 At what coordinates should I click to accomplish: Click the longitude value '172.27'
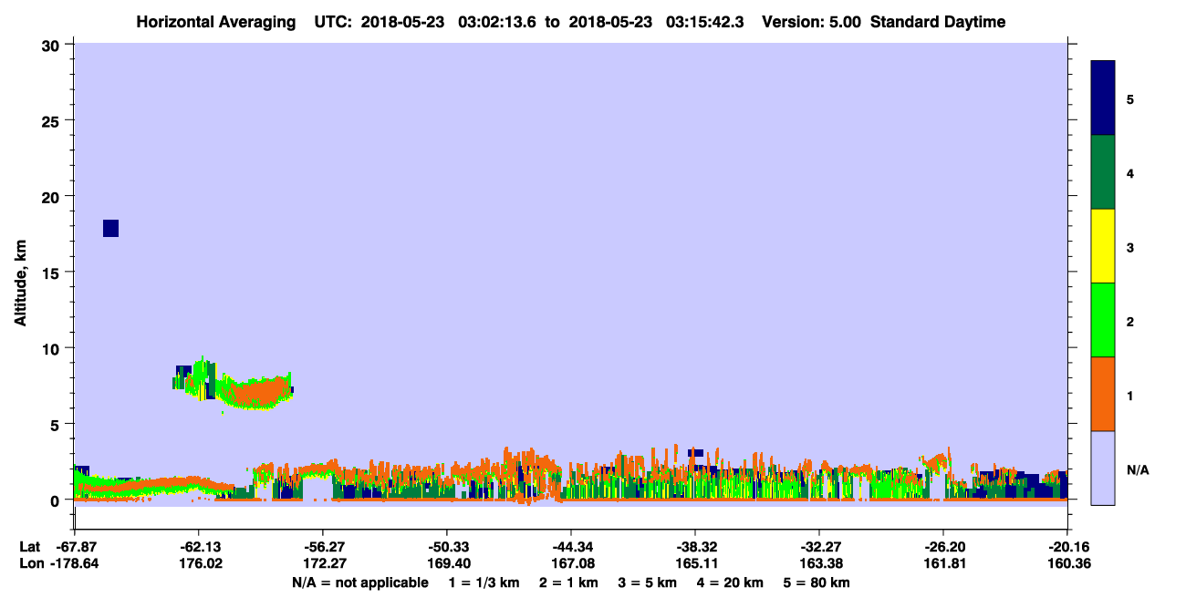click(323, 563)
